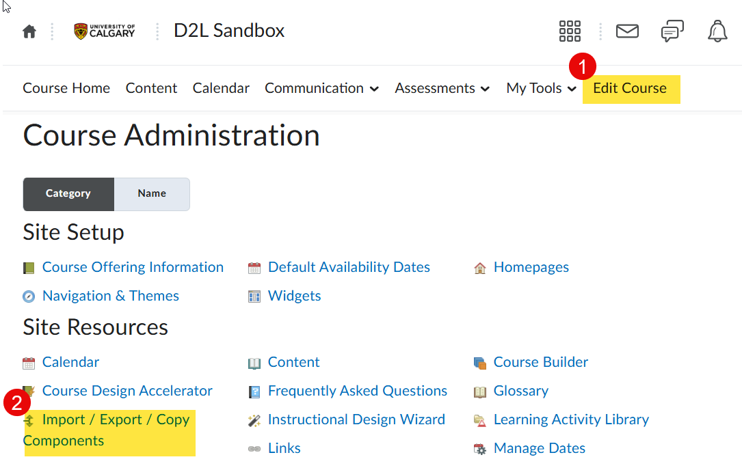Expand the Communication dropdown menu
Viewport: 742px width, 468px height.
321,88
